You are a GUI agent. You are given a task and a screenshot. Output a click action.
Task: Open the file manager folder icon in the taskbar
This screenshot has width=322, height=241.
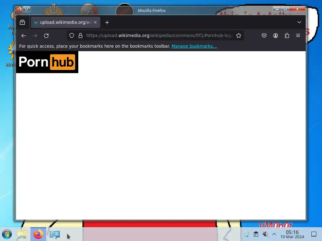coord(22,234)
